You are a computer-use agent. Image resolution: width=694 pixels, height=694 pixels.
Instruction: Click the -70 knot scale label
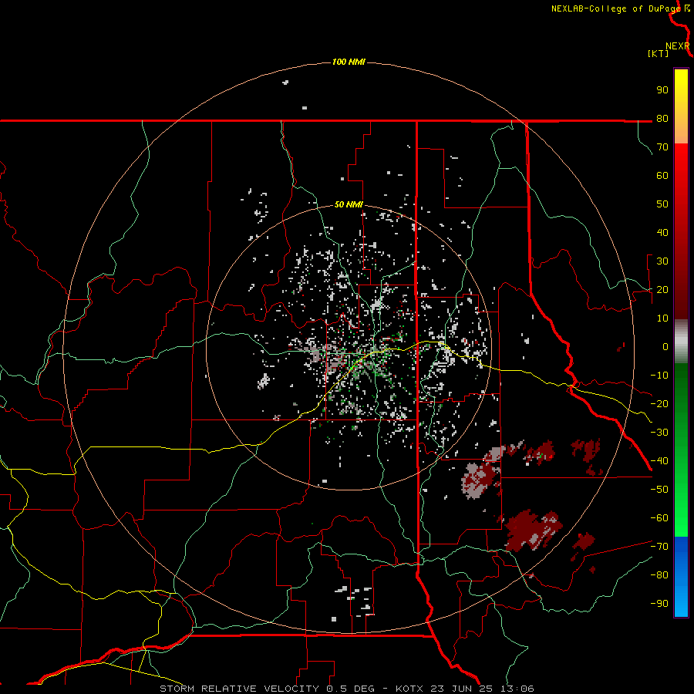coord(659,547)
